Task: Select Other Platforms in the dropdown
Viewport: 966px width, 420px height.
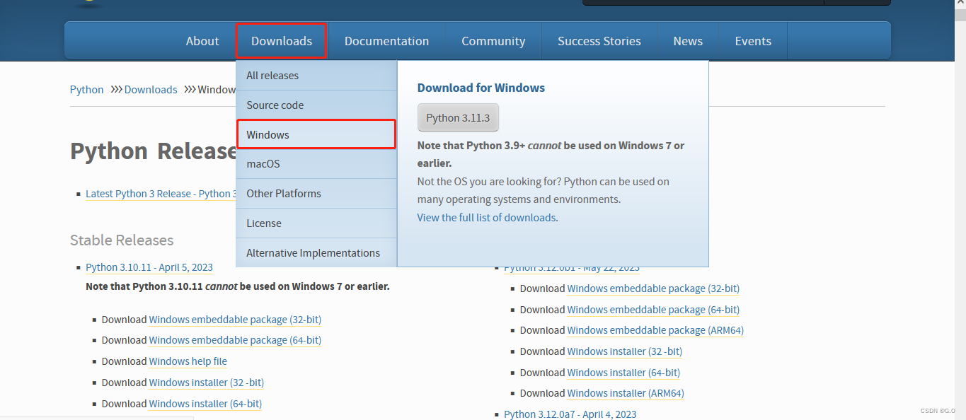Action: (x=316, y=194)
